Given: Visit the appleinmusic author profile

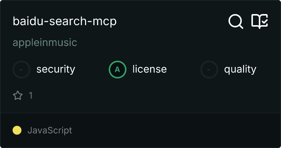Looking at the screenshot, I should click(45, 43).
